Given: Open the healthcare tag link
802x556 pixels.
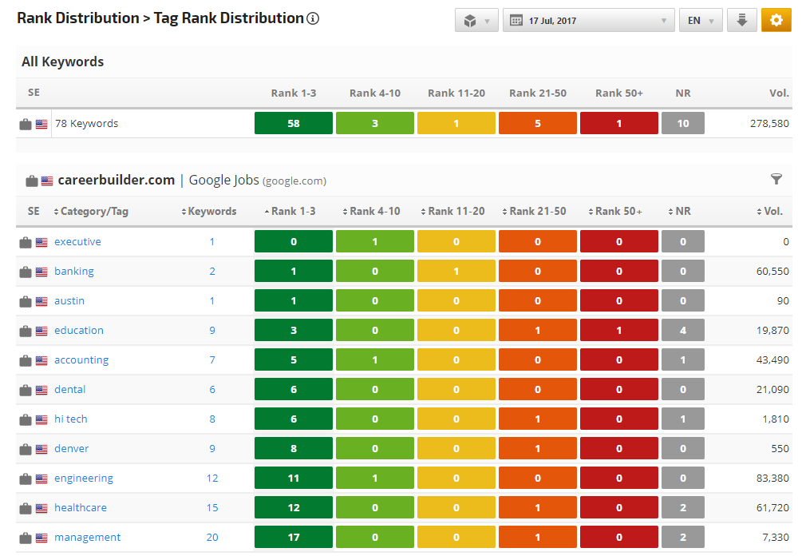Looking at the screenshot, I should click(80, 508).
